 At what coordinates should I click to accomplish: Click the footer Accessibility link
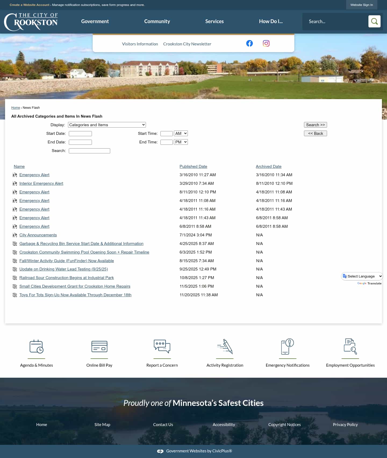point(224,425)
